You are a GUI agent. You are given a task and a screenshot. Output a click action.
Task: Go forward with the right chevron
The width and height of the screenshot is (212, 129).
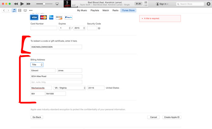click(8, 10)
